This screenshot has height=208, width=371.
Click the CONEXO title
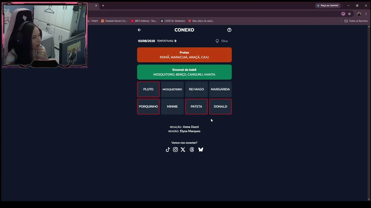[184, 30]
